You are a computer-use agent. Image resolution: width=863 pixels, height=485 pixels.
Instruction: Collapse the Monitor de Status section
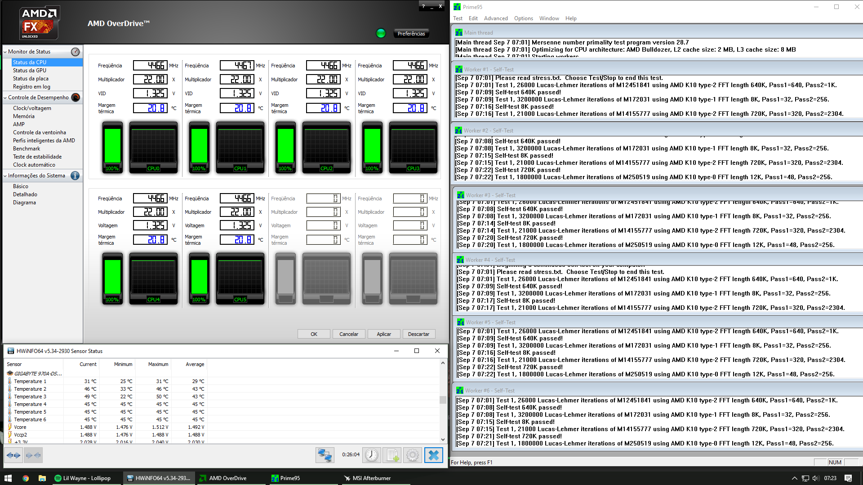(x=5, y=52)
